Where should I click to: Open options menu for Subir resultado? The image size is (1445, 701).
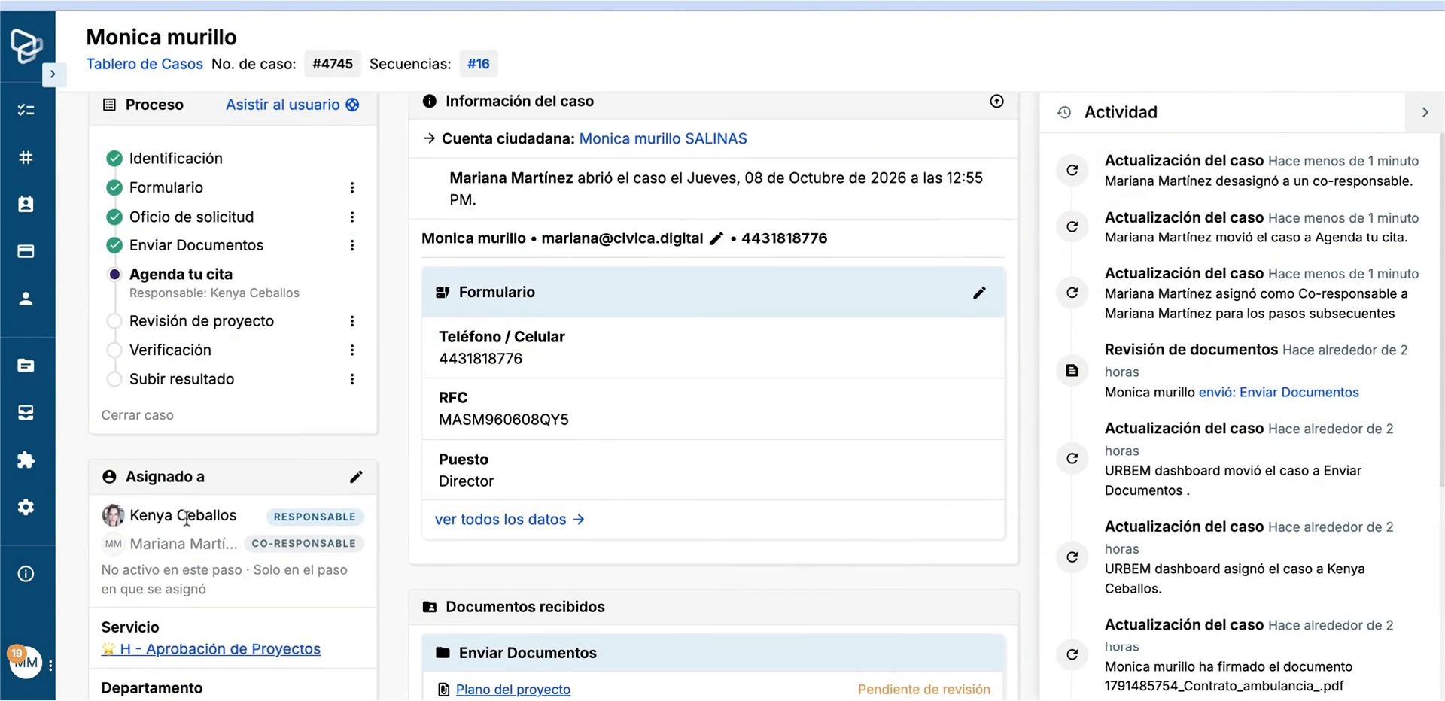pos(352,379)
